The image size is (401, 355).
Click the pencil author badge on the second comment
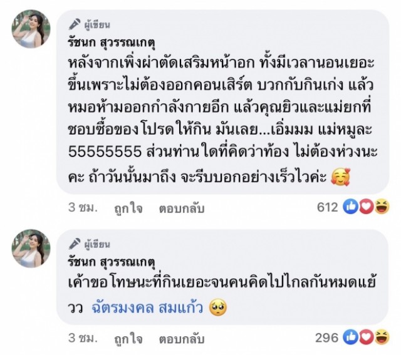pyautogui.click(x=91, y=242)
